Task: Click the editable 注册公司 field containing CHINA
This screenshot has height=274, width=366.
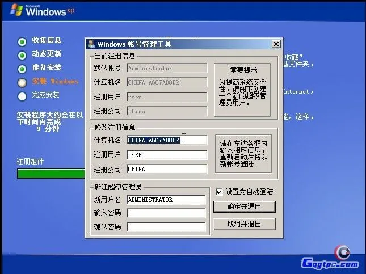Action: tap(167, 169)
